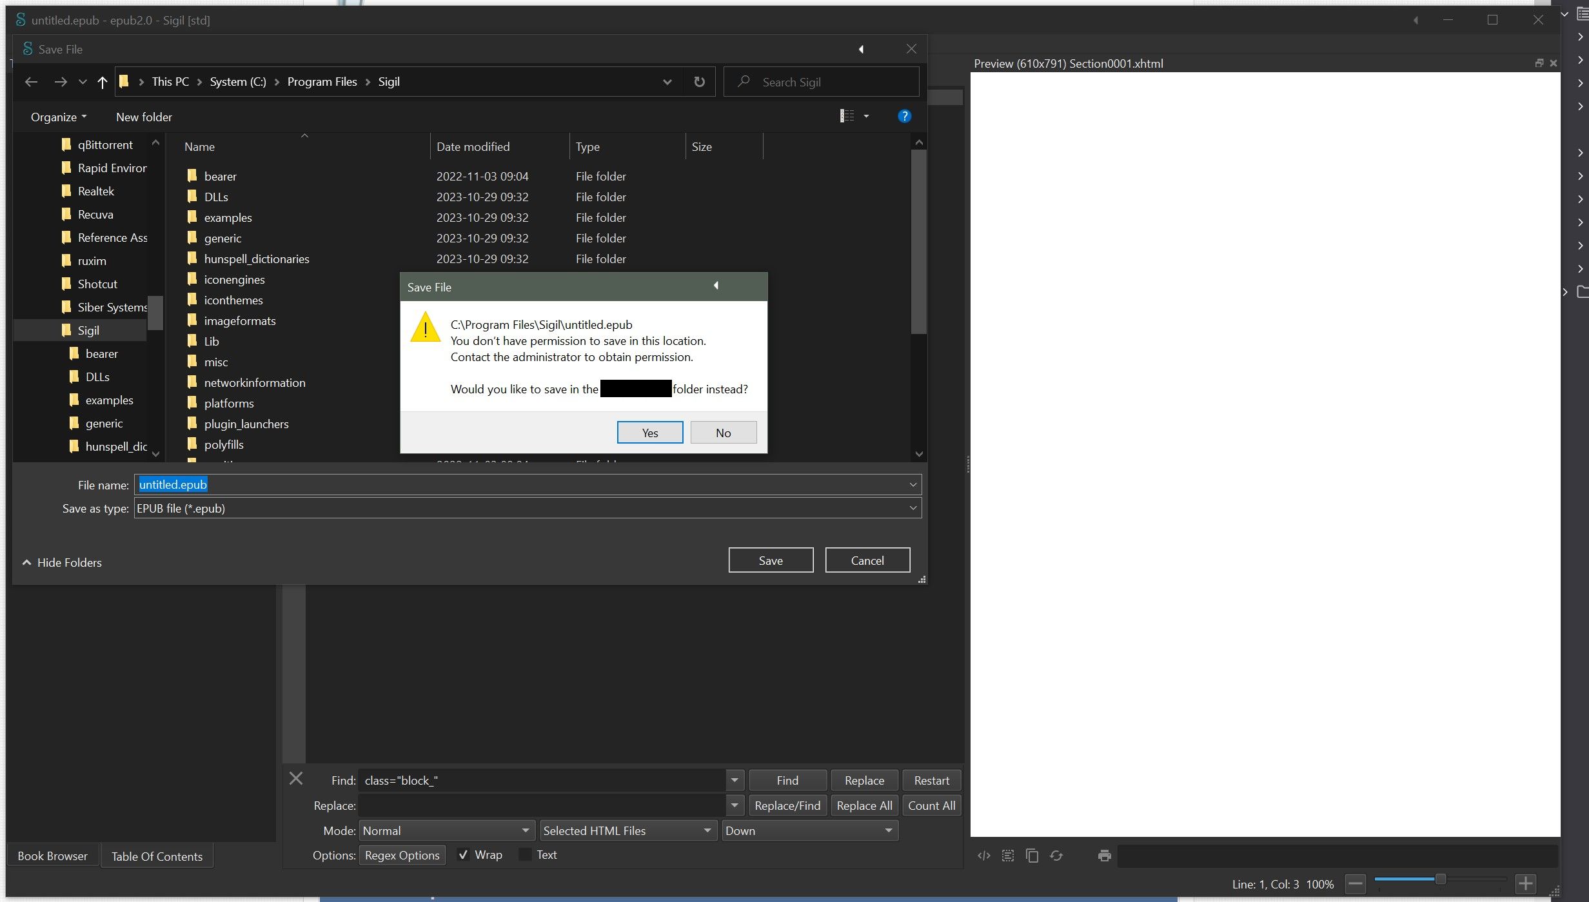The height and width of the screenshot is (902, 1589).
Task: Expand the Selected HTML Files dropdown
Action: click(627, 830)
